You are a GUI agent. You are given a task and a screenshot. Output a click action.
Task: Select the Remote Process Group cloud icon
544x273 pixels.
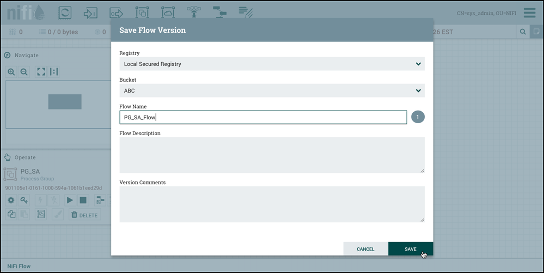(x=168, y=13)
